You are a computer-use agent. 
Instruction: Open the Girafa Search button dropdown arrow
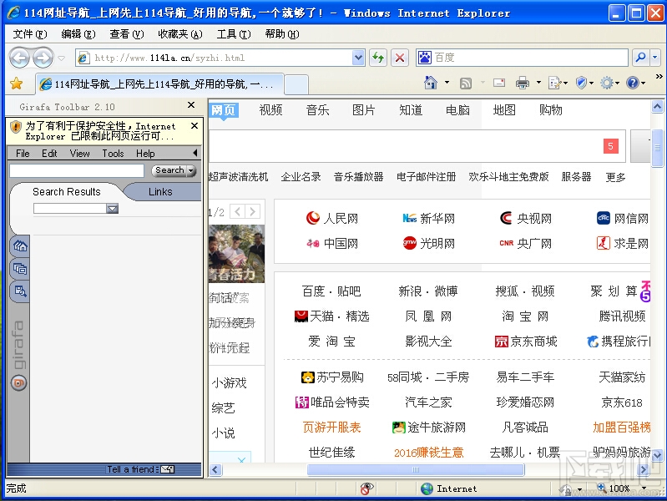tap(191, 170)
